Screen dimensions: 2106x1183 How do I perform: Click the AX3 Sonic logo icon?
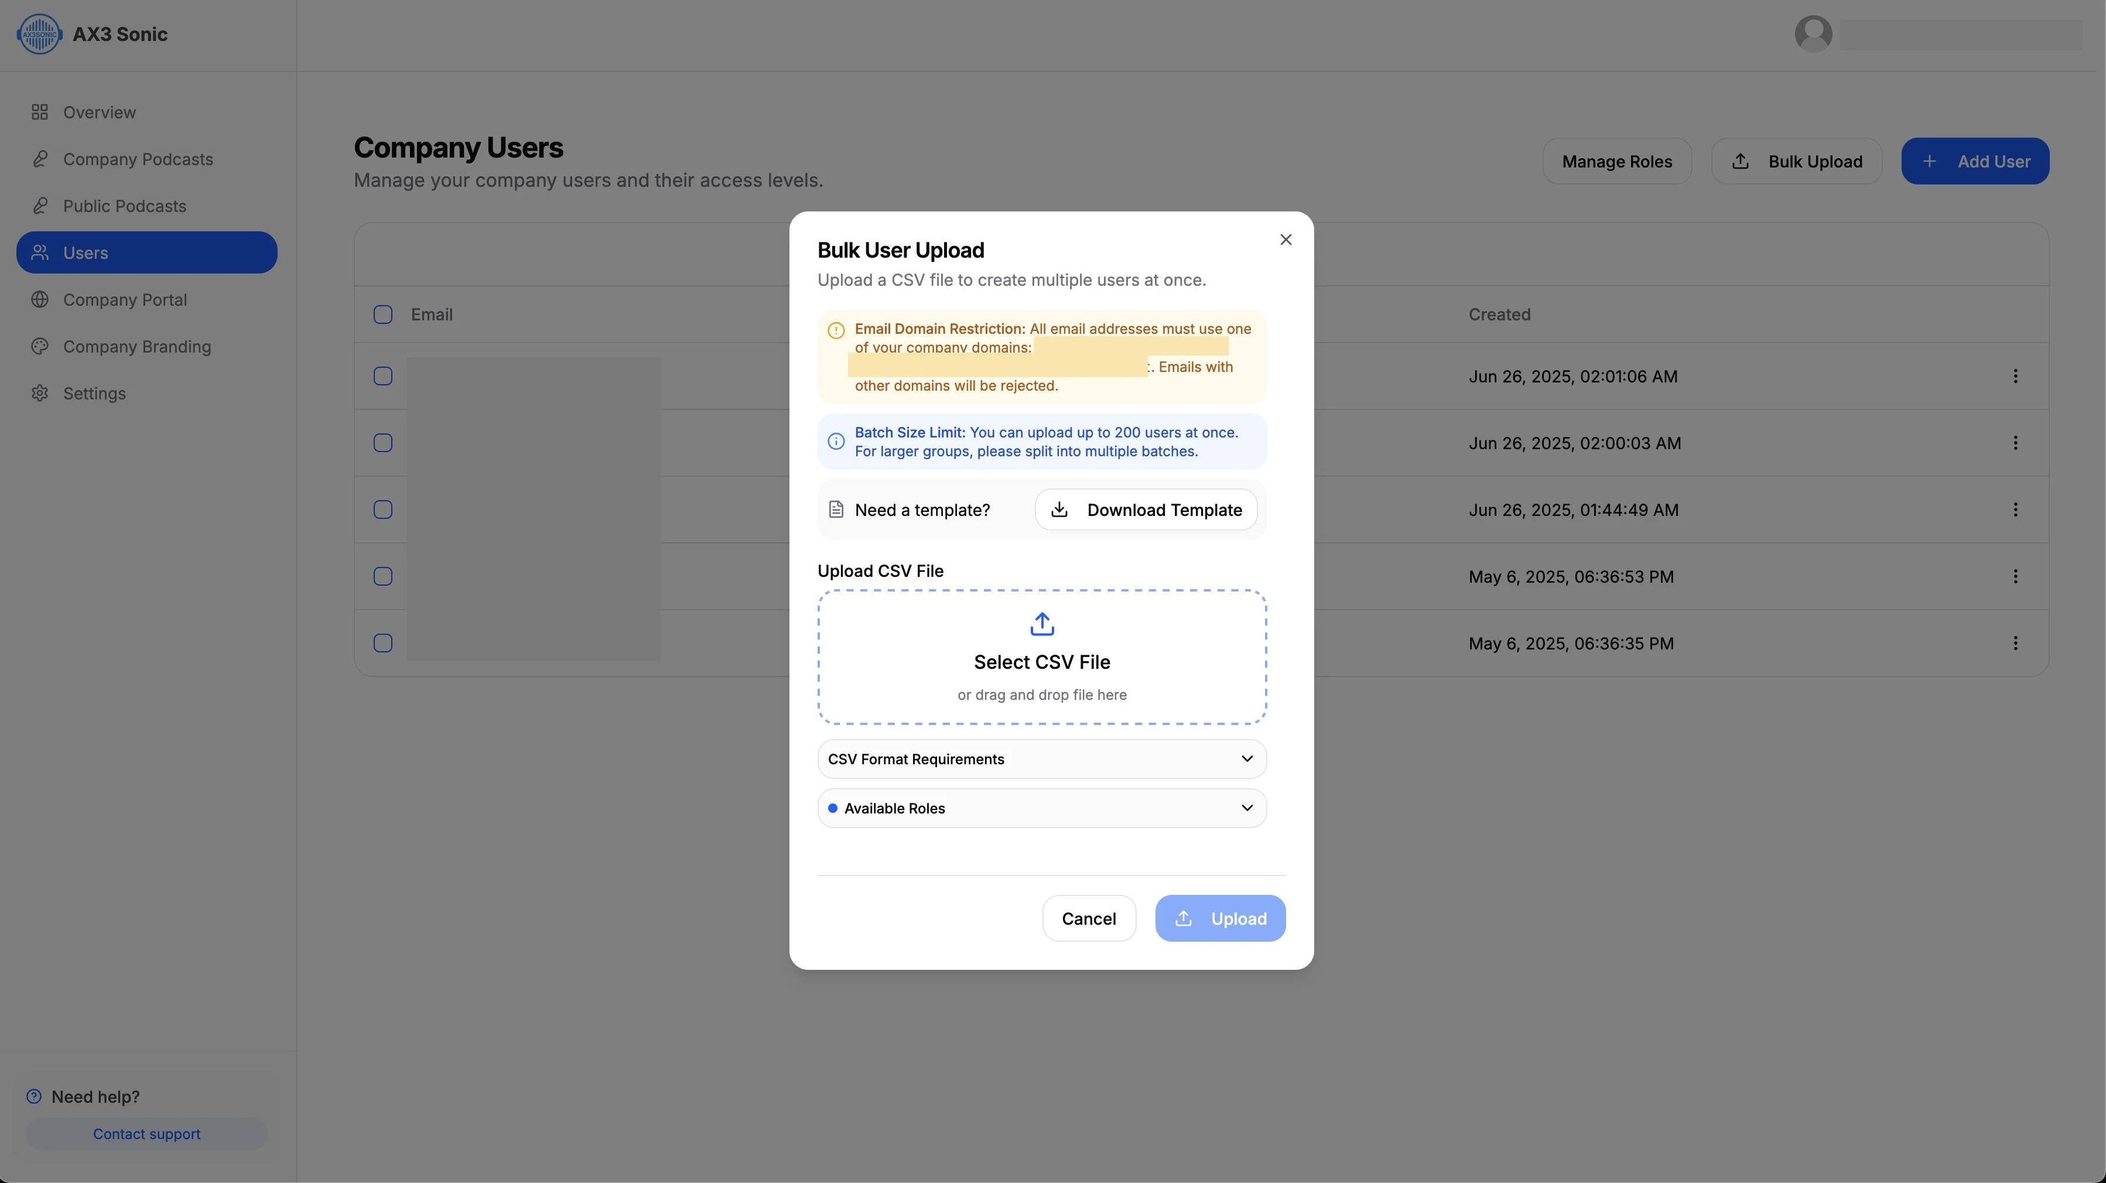coord(39,35)
